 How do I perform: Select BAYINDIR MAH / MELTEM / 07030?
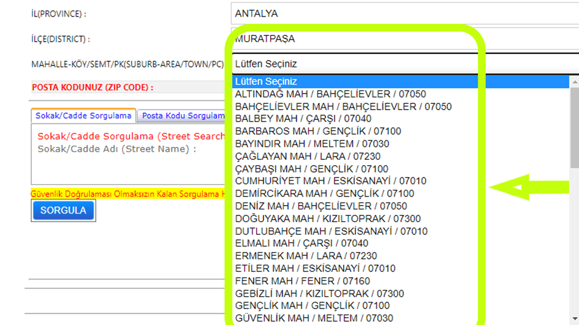(311, 144)
